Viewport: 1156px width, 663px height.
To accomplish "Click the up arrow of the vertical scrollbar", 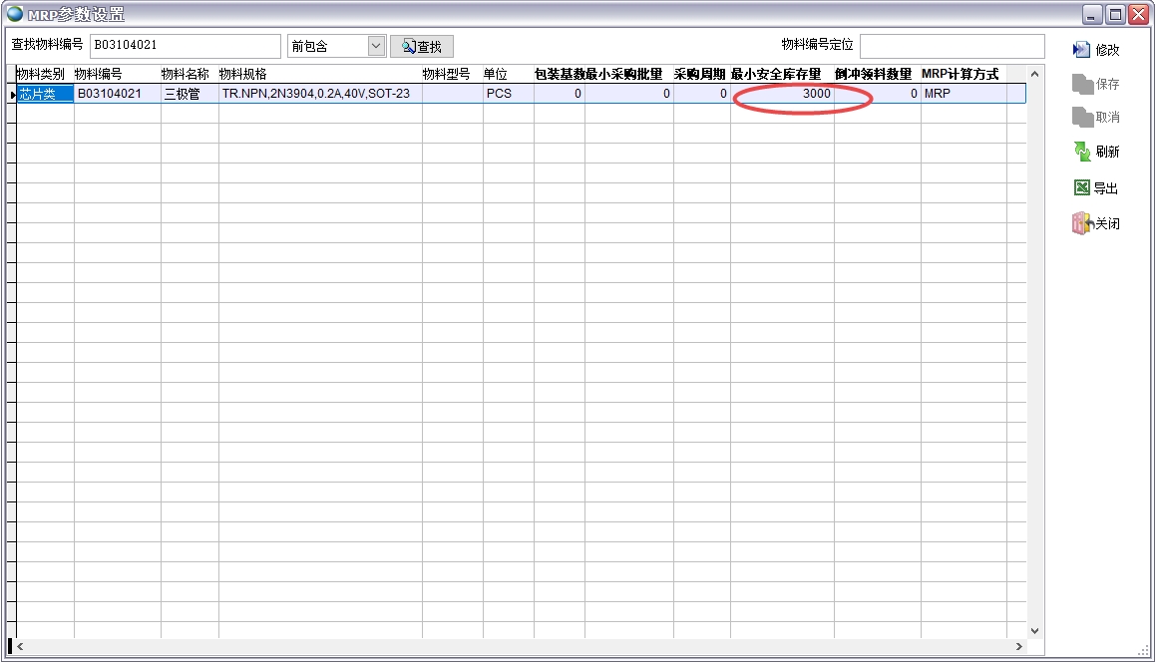I will coord(1034,72).
